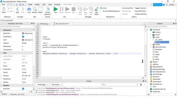Select Lighting service in Explorer
177x100 pixels.
(155, 64)
